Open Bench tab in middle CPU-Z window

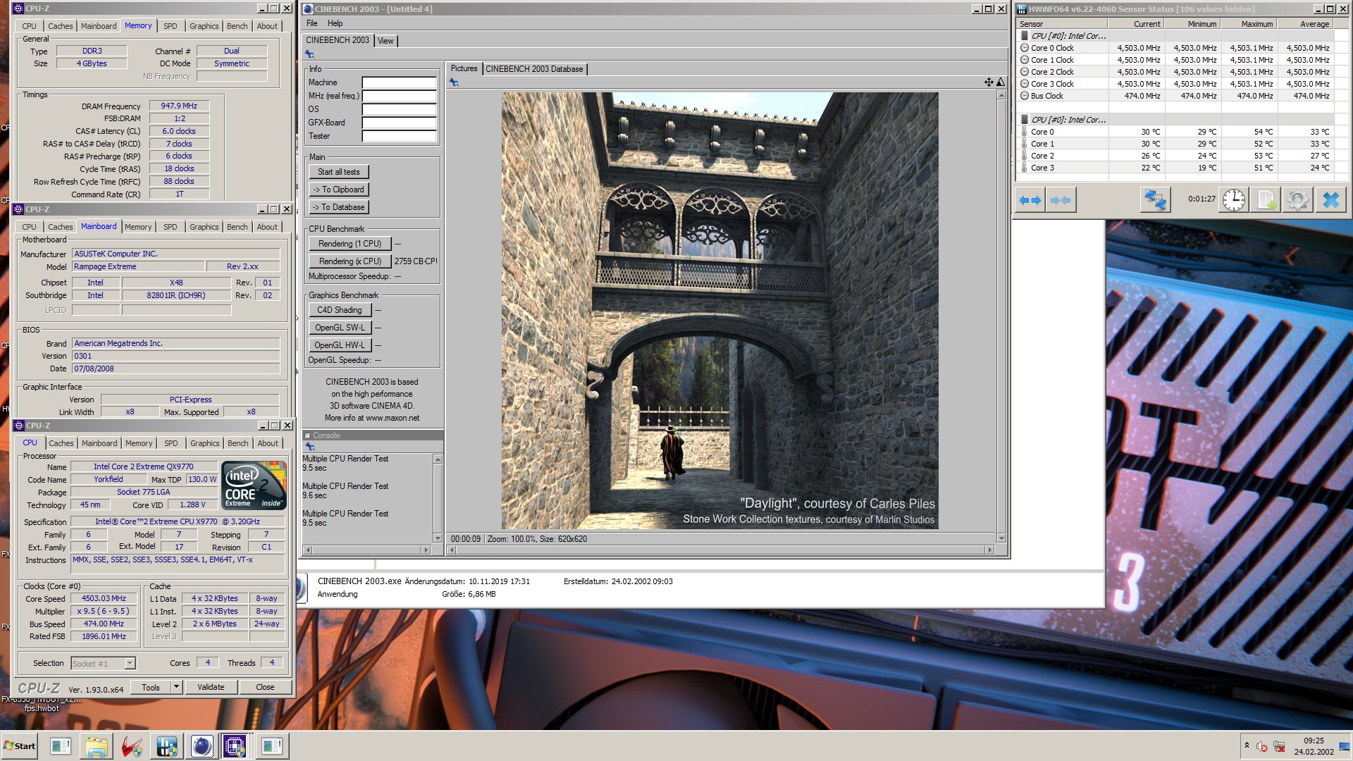[237, 227]
